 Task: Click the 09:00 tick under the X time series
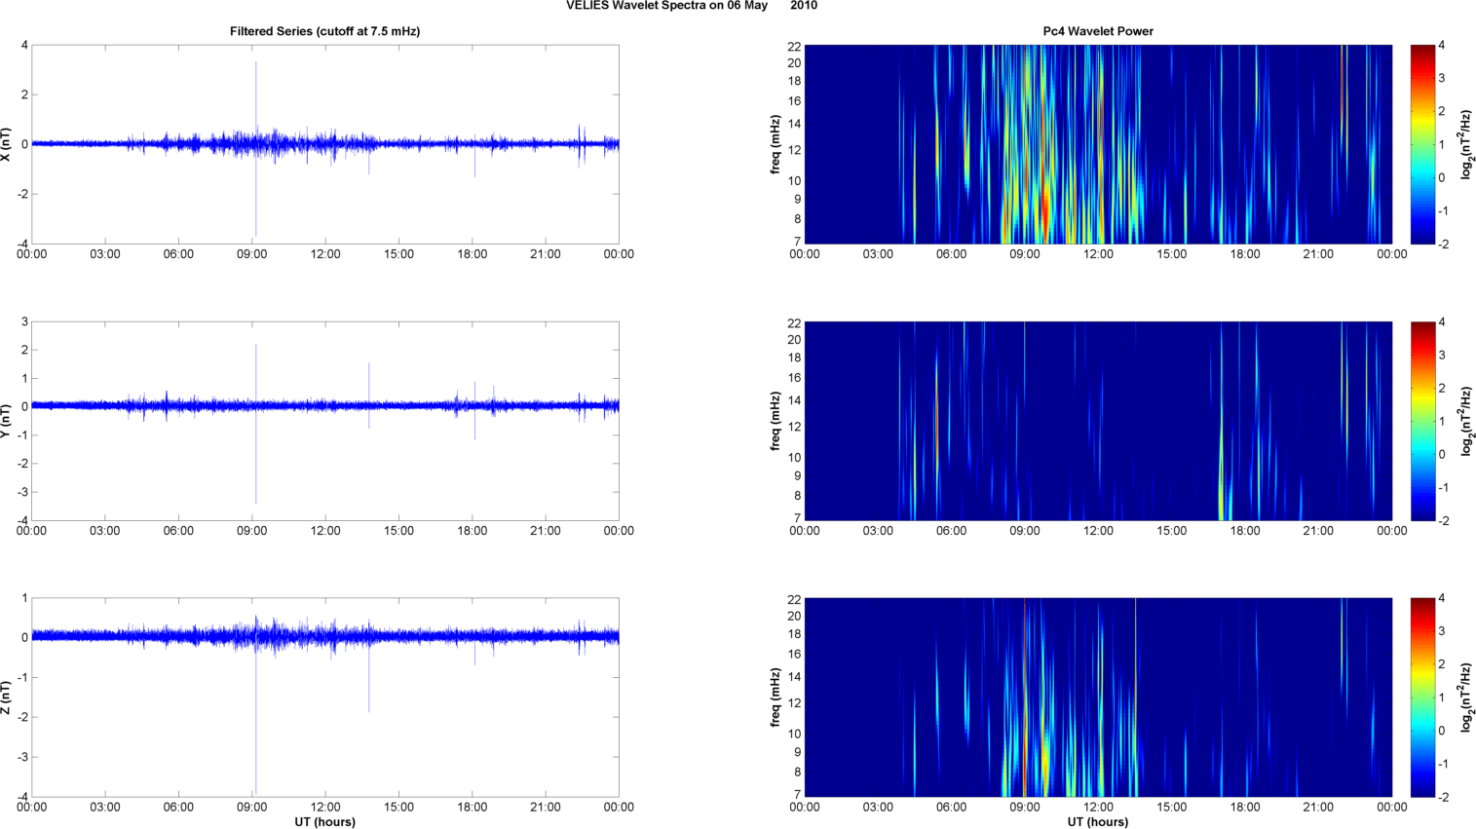[x=252, y=254]
